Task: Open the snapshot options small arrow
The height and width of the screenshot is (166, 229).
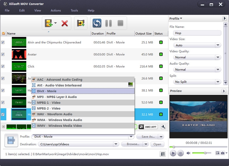Action: [x=226, y=153]
